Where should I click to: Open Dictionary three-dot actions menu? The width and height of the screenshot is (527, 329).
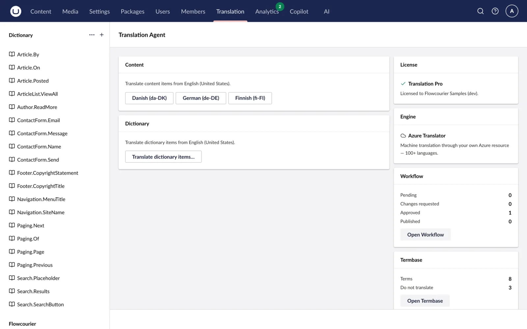click(92, 35)
